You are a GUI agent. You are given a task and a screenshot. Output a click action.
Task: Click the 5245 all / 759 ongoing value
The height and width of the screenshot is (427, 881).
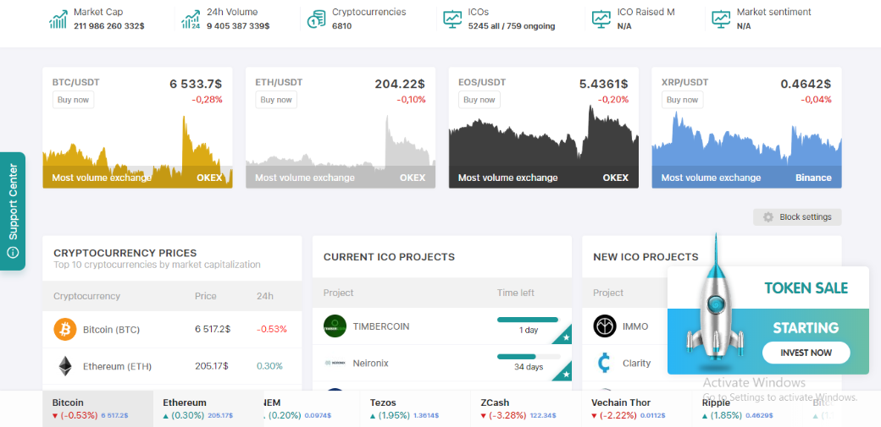click(512, 26)
